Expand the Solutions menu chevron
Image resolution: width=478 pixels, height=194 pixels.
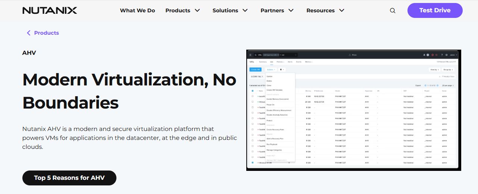click(x=245, y=10)
